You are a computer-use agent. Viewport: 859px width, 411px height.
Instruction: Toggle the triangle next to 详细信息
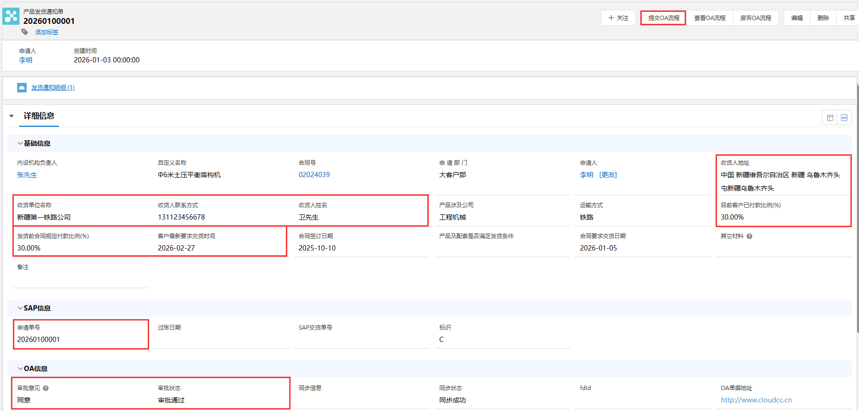coord(11,116)
